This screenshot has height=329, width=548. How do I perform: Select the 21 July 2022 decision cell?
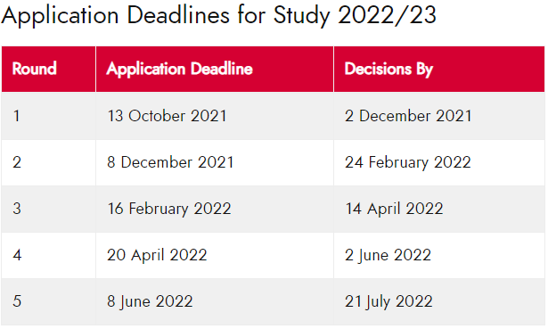pyautogui.click(x=439, y=302)
